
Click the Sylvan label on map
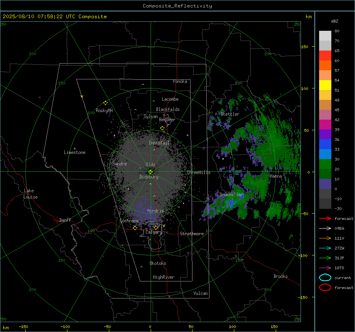(x=151, y=116)
